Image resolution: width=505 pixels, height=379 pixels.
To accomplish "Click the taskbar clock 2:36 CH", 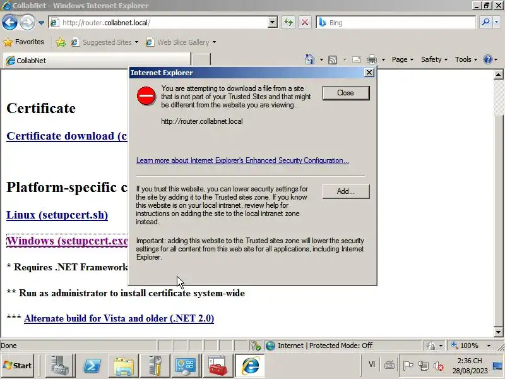I will pyautogui.click(x=470, y=361).
